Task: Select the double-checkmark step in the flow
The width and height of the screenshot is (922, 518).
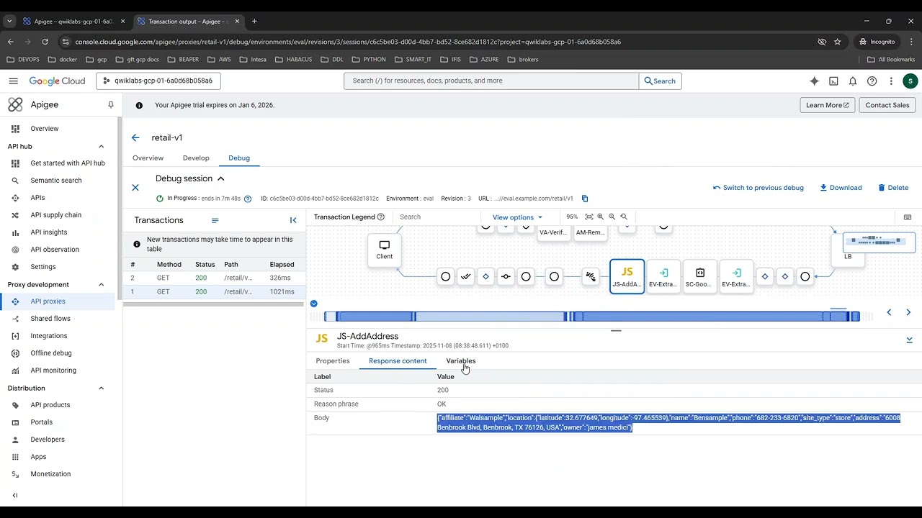Action: 466,277
